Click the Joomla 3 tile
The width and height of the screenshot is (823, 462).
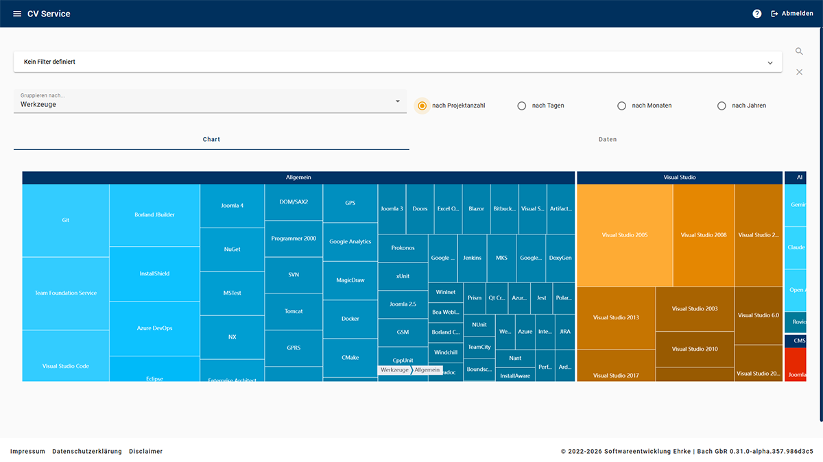[x=392, y=209]
